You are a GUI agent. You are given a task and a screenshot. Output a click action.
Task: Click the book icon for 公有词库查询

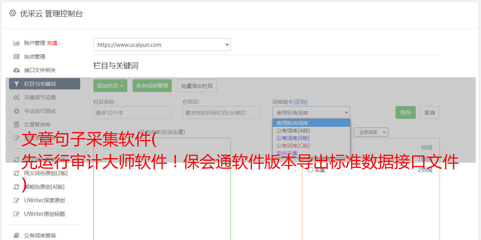(x=17, y=235)
